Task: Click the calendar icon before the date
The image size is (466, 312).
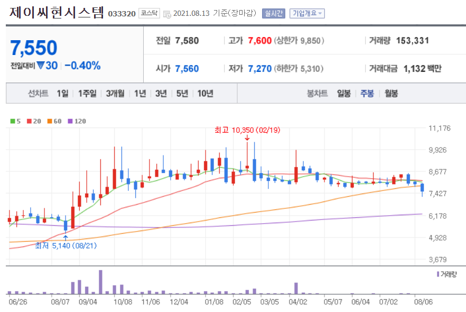Action: (x=167, y=14)
